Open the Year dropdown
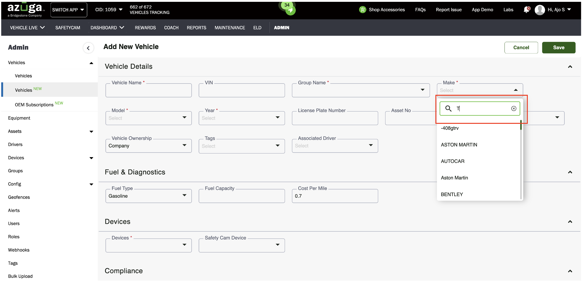The width and height of the screenshot is (582, 284). [x=242, y=118]
